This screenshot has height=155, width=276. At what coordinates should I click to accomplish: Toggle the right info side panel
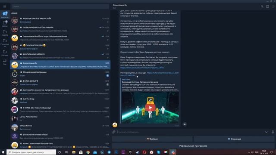tap(267, 6)
